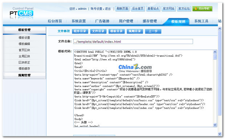Open 首页区块 in the sidebar
Viewport: 225px width, 139px height.
click(x=24, y=50)
